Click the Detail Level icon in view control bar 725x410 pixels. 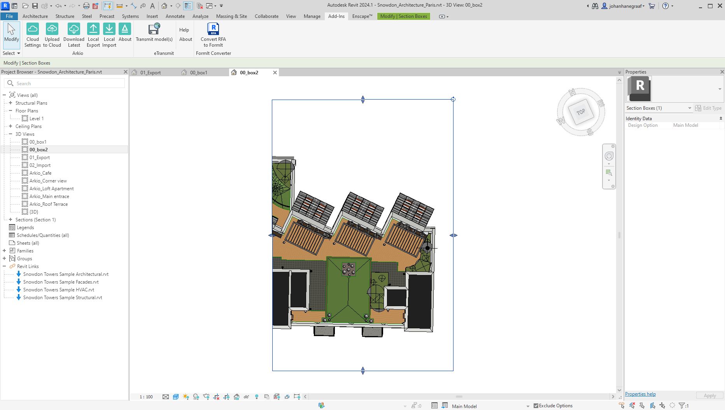click(166, 397)
